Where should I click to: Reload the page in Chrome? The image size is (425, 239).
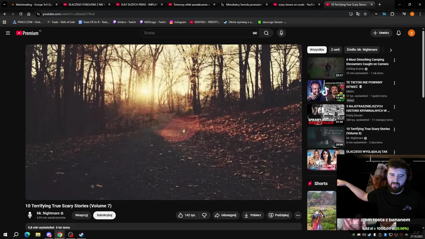coord(21,14)
